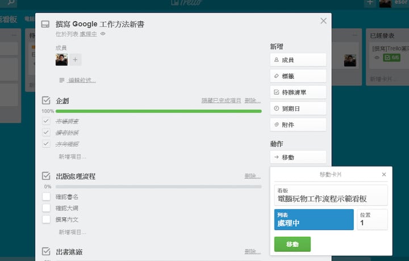This screenshot has width=409, height=261.
Task: Uncheck 市場調查 in the 企劃 checklist
Action: (46, 121)
